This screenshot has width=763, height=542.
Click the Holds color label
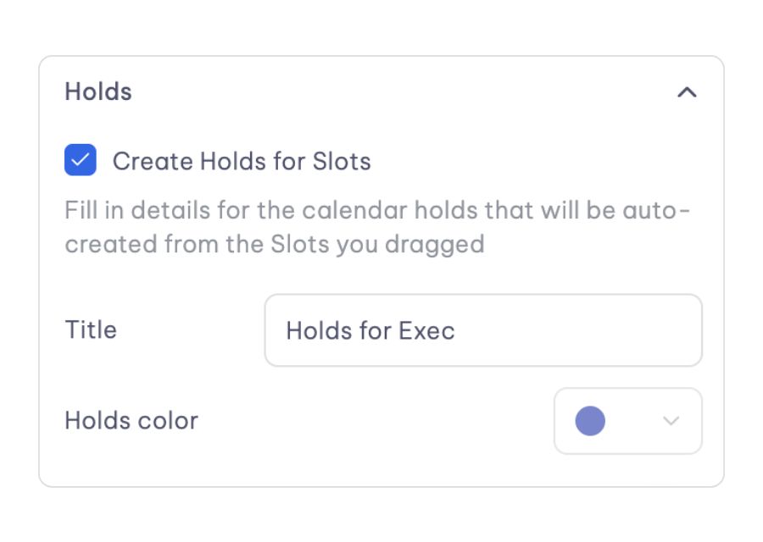pyautogui.click(x=131, y=421)
